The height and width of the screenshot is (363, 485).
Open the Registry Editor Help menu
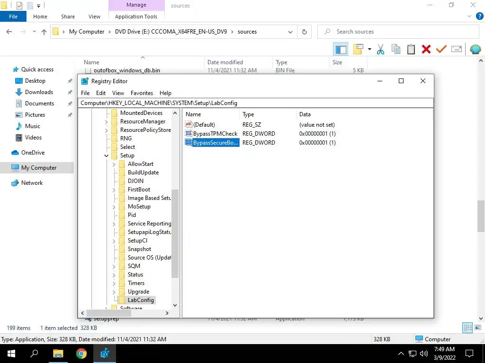click(165, 93)
